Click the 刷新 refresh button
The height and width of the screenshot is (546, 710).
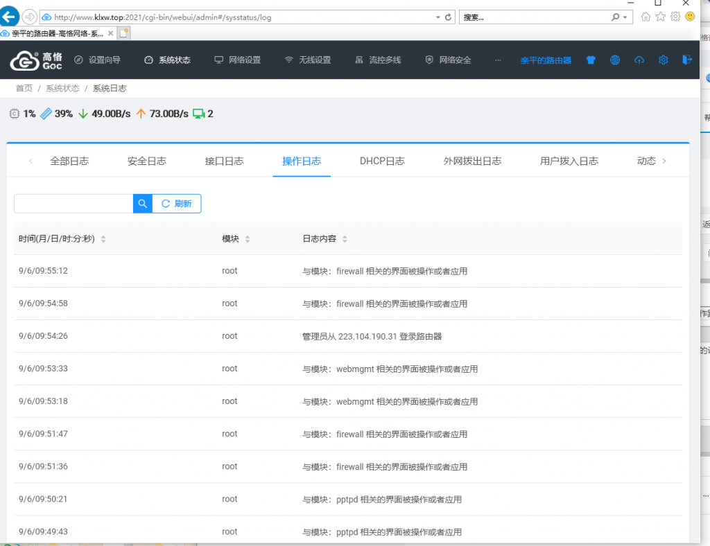point(177,204)
